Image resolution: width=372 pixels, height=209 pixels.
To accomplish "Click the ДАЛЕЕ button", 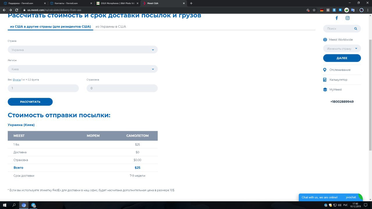I will pyautogui.click(x=342, y=58).
